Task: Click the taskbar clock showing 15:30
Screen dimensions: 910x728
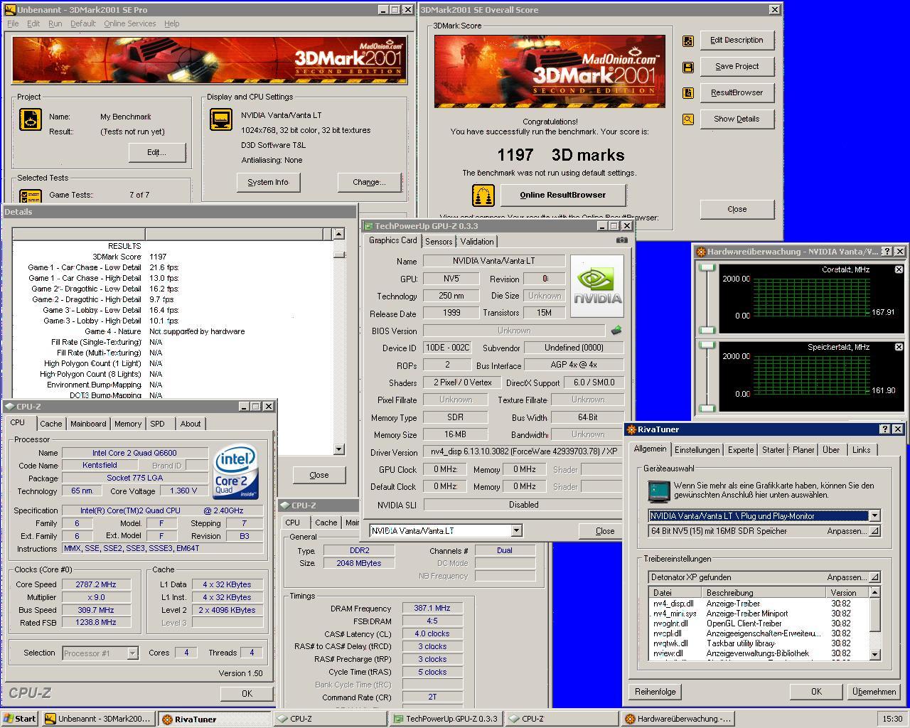Action: point(892,719)
